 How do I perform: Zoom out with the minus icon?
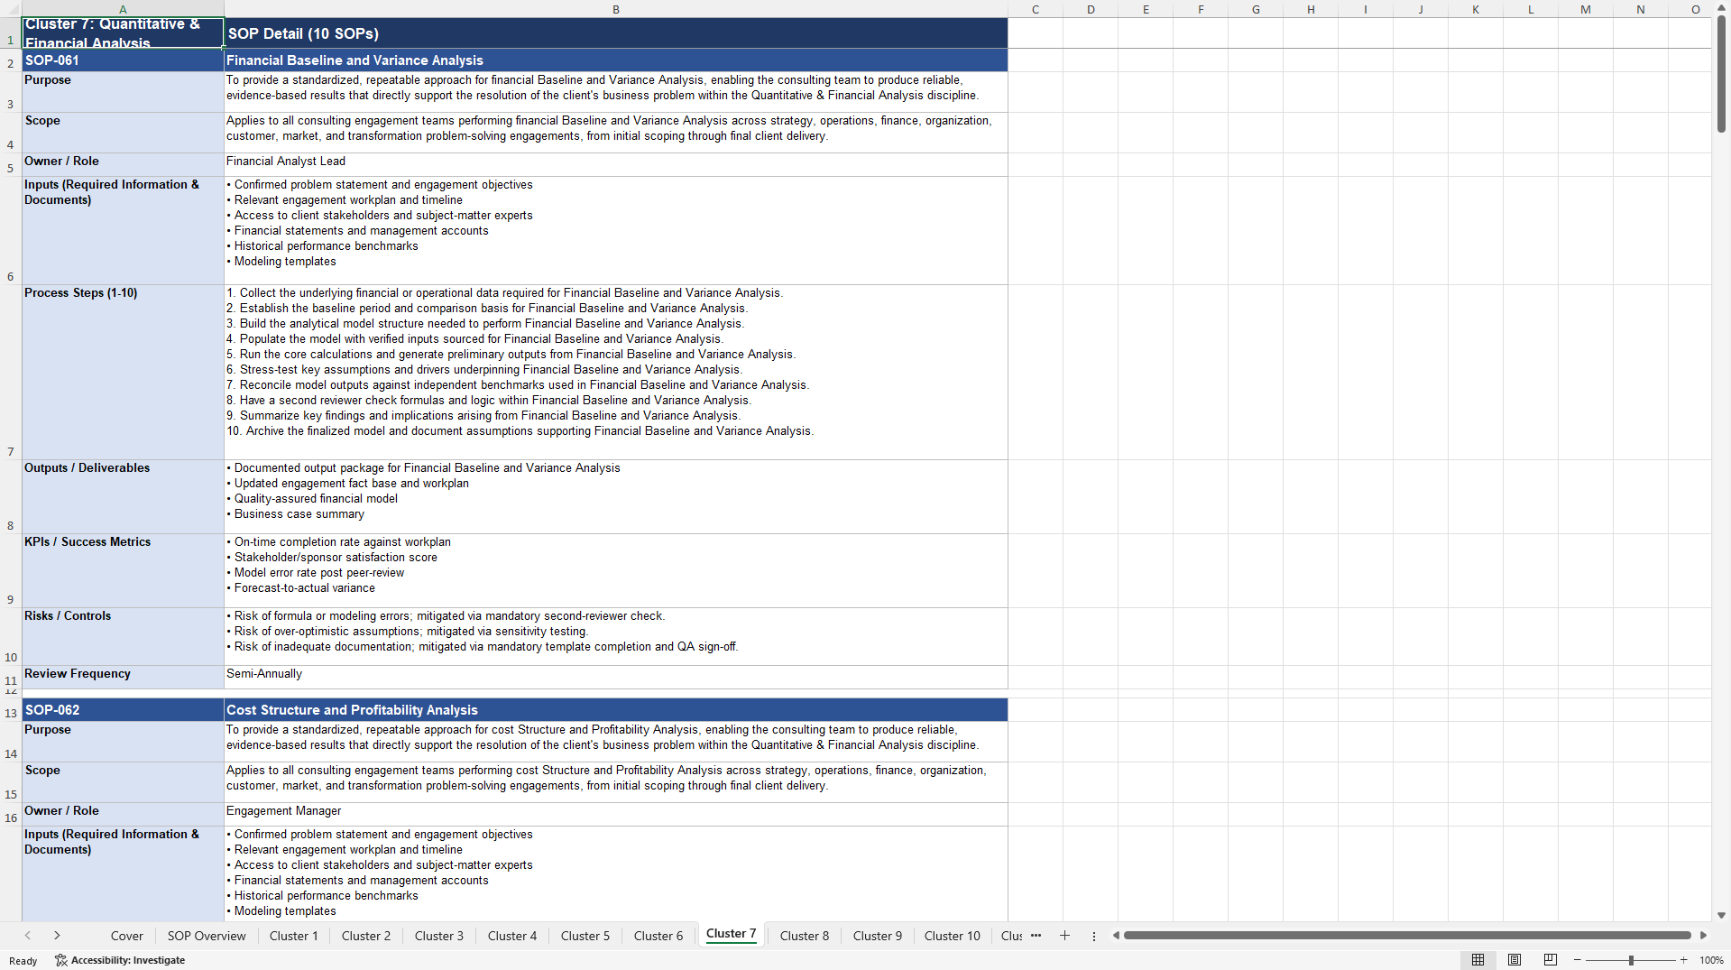click(x=1578, y=960)
